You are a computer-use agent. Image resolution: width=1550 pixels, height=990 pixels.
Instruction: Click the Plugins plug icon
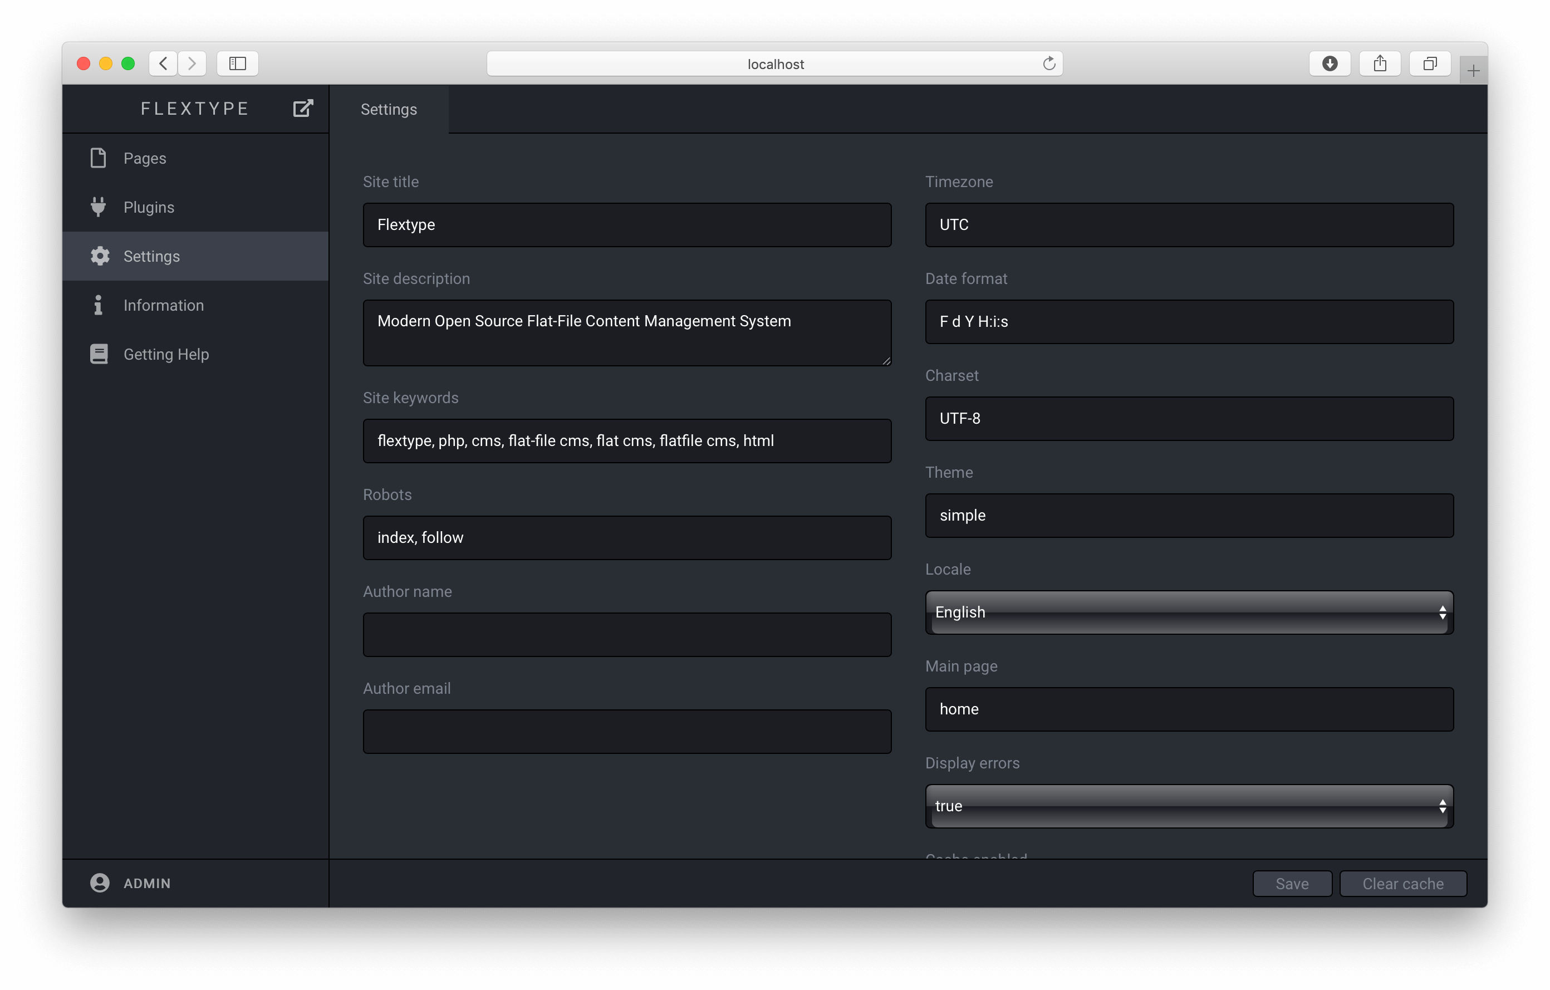pyautogui.click(x=98, y=207)
